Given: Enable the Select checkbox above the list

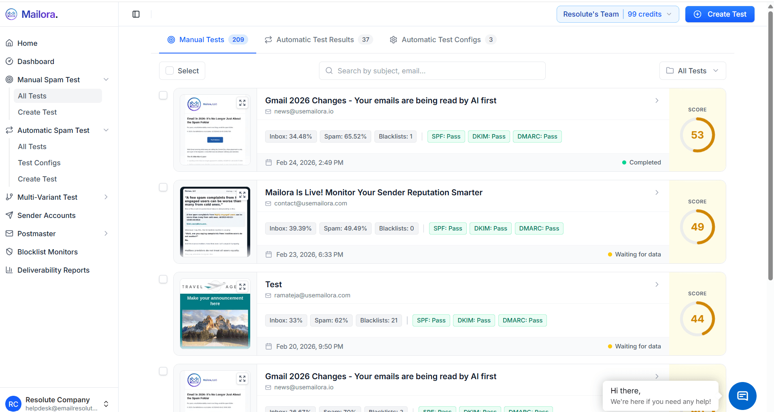Looking at the screenshot, I should tap(170, 70).
